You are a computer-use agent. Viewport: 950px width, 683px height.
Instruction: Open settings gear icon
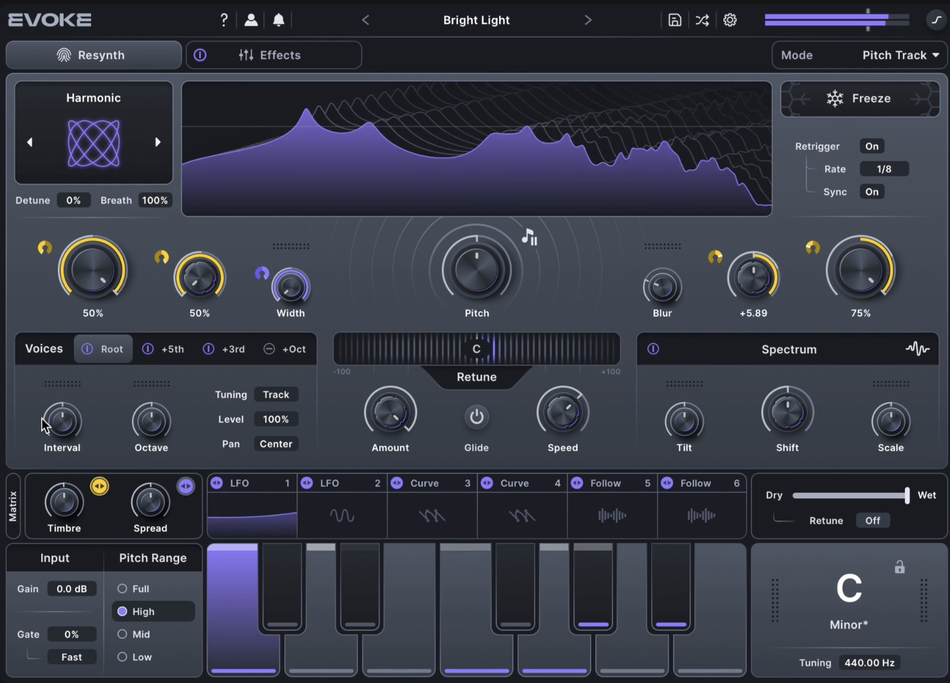tap(730, 20)
